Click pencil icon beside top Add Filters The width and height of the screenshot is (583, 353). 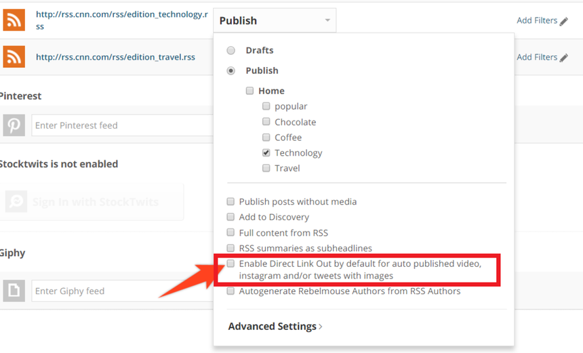click(563, 21)
